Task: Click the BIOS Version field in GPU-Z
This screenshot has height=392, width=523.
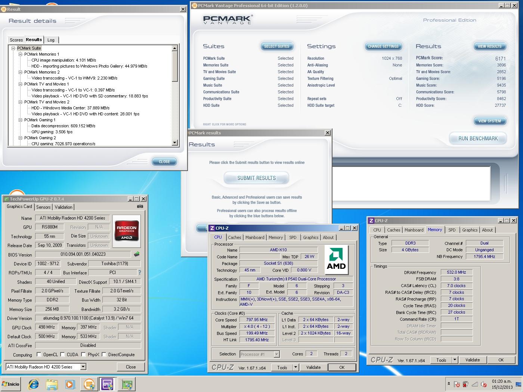Action: pyautogui.click(x=83, y=254)
